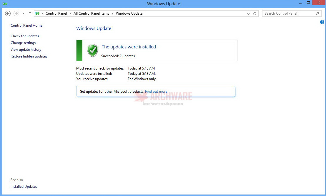Viewport: 326px width, 196px height.
Task: Click 'Succeeded: 2 updates' text
Action: pyautogui.click(x=118, y=56)
